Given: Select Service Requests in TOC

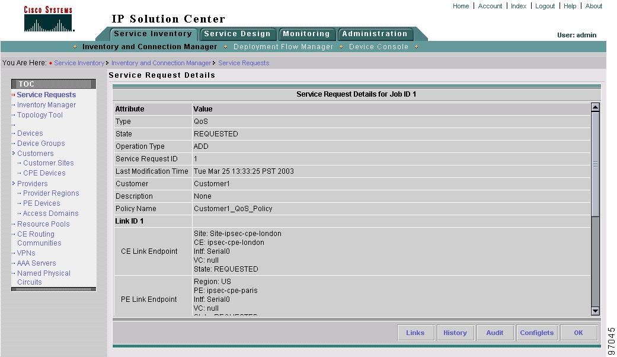Looking at the screenshot, I should point(46,95).
